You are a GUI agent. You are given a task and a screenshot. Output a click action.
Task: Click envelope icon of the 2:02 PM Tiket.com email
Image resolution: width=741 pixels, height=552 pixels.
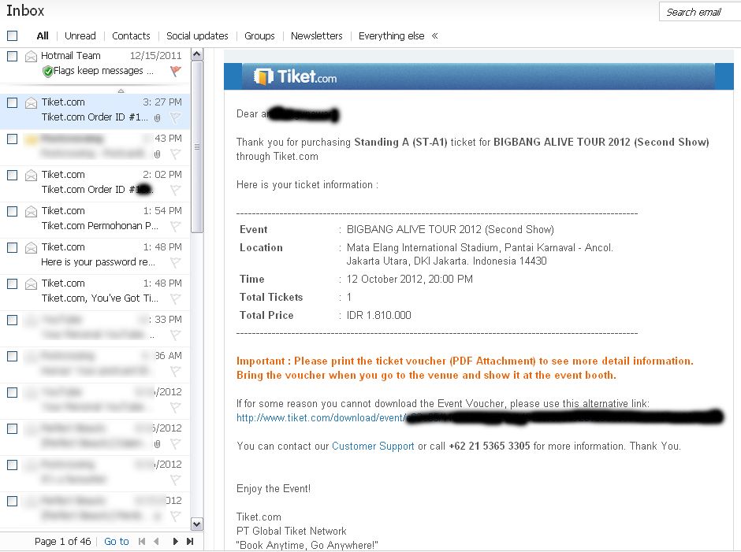tap(32, 175)
